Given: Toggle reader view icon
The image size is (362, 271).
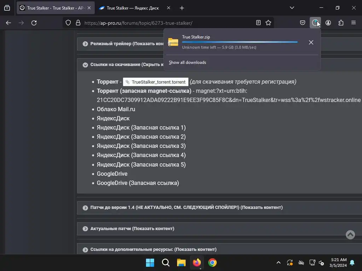Looking at the screenshot, I should pos(258,23).
